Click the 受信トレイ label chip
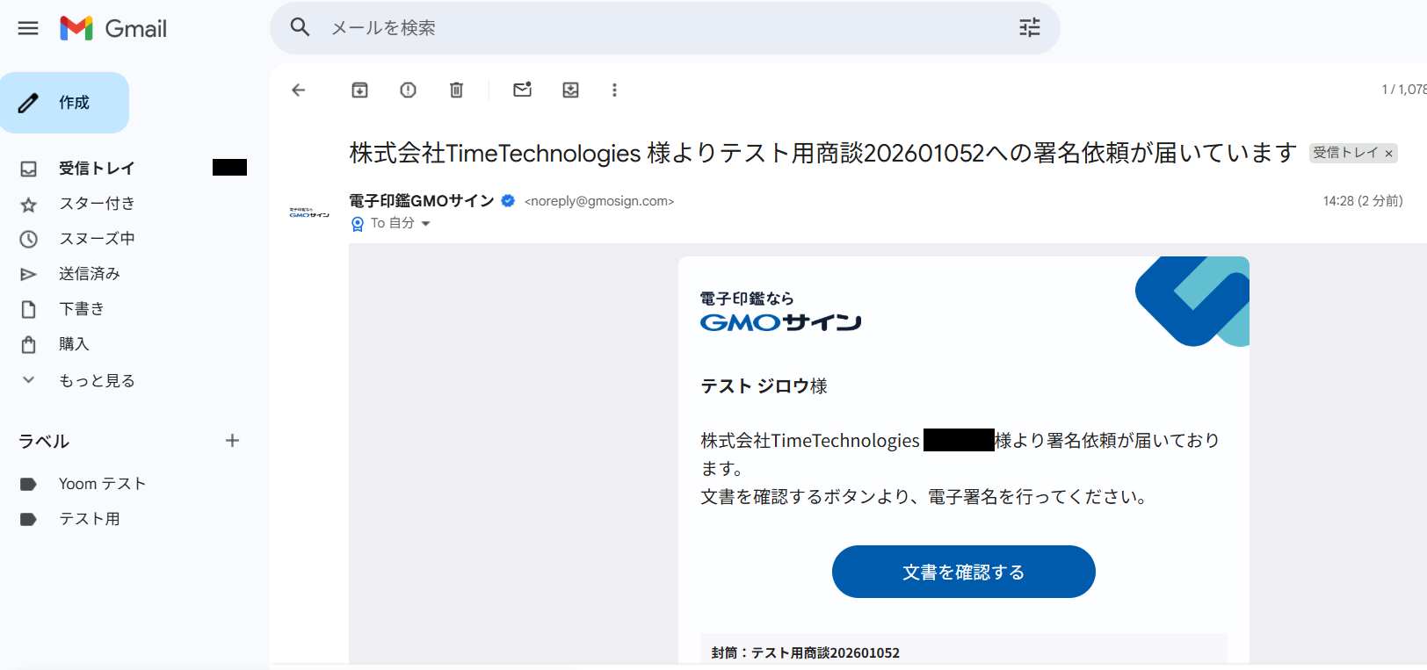Viewport: 1427px width, 670px height. point(1345,153)
